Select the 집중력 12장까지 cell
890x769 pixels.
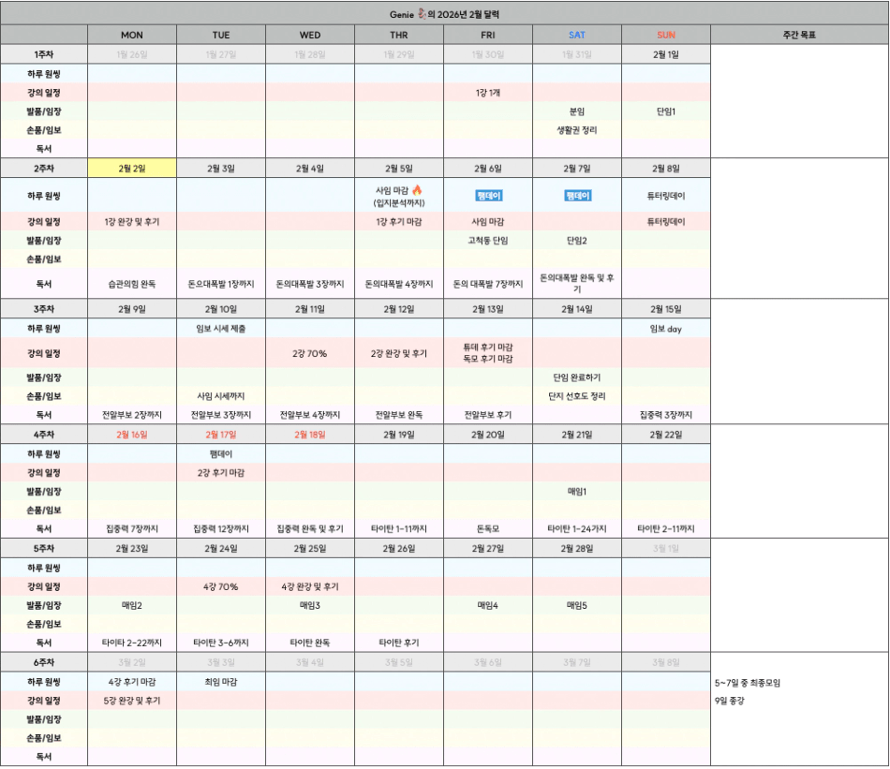coord(221,528)
